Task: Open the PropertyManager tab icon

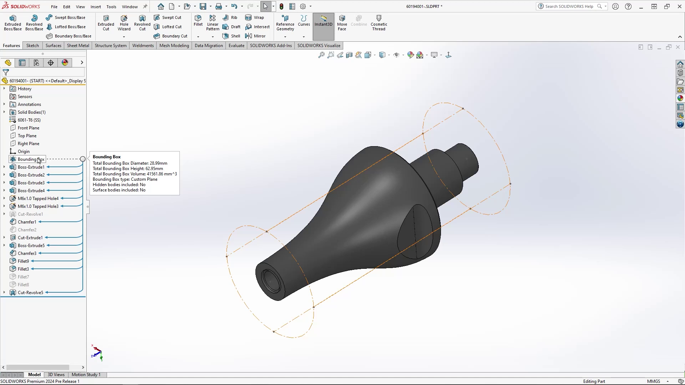Action: click(22, 63)
